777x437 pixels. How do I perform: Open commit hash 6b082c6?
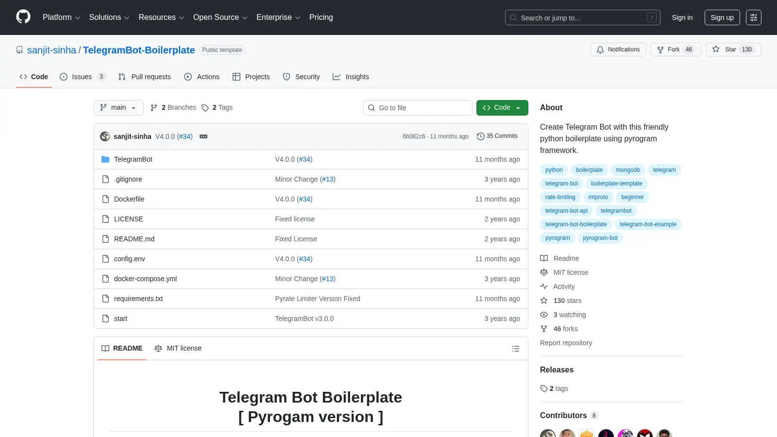(414, 136)
